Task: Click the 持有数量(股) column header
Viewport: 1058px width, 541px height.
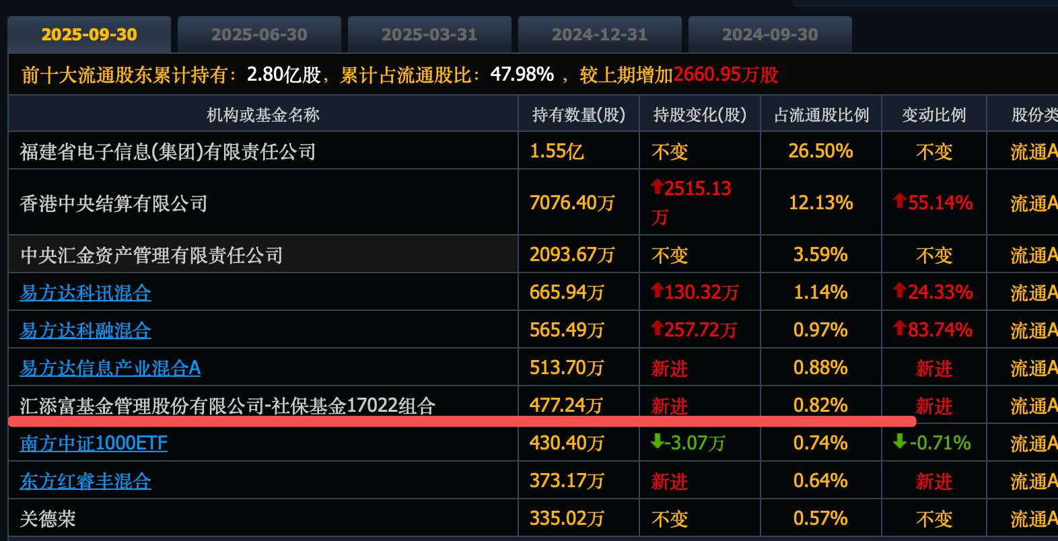Action: tap(579, 115)
